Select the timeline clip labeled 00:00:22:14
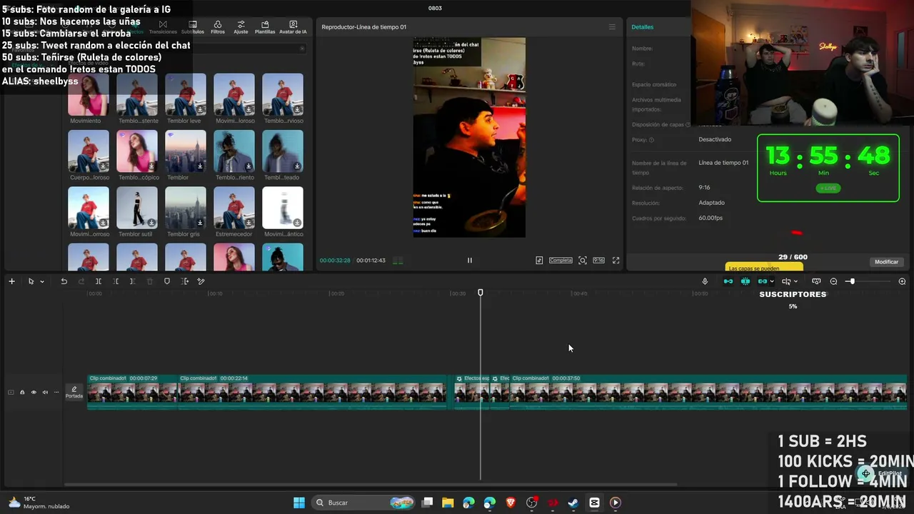The height and width of the screenshot is (514, 914). click(312, 392)
